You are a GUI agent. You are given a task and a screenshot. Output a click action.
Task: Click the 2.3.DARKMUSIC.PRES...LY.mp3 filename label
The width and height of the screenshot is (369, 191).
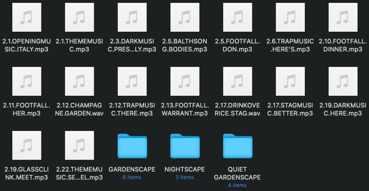point(132,45)
